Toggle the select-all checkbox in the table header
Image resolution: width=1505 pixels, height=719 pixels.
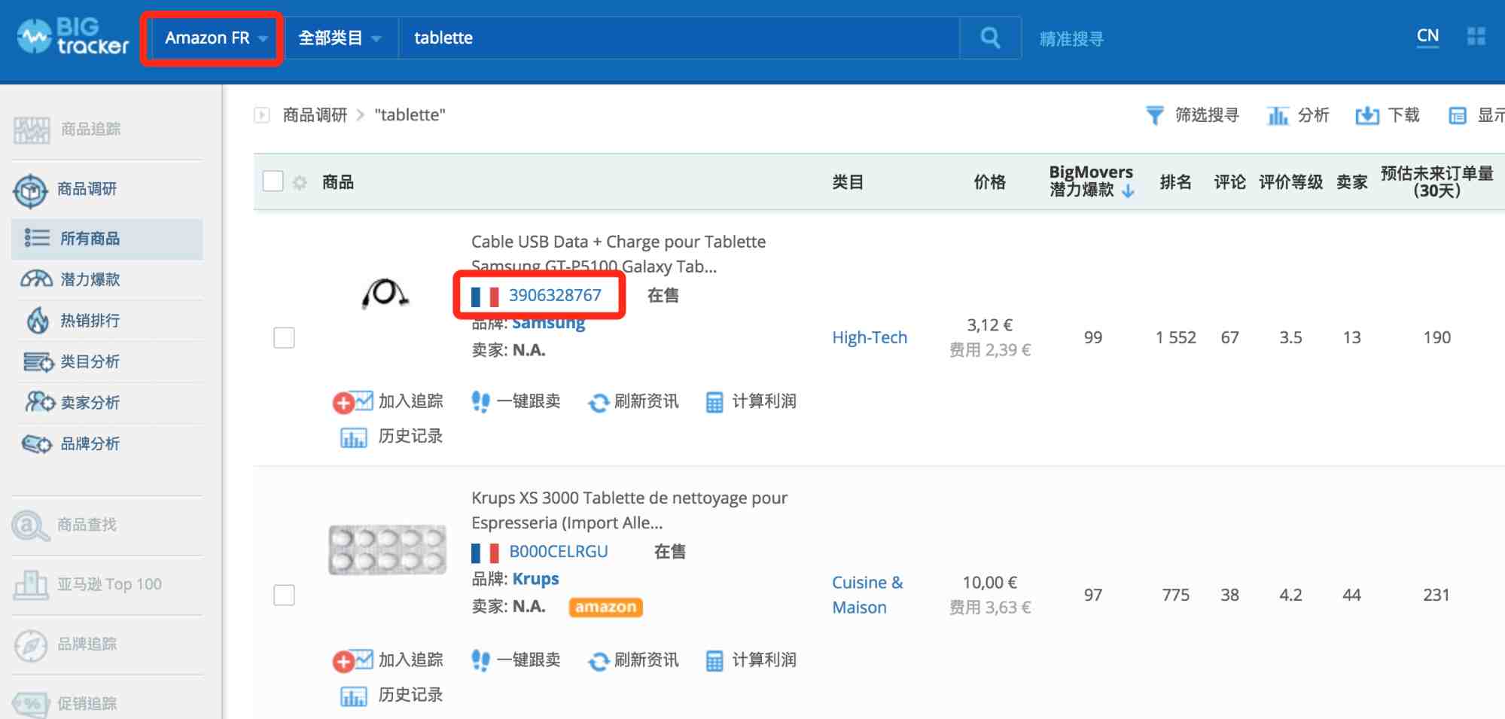coord(273,181)
